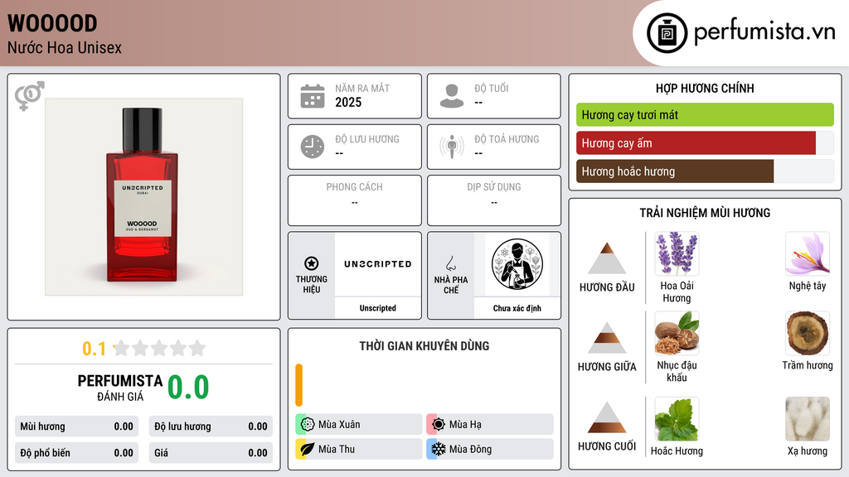Click the THỜI GIAN KHUYÊN DÙNG heading

[424, 345]
